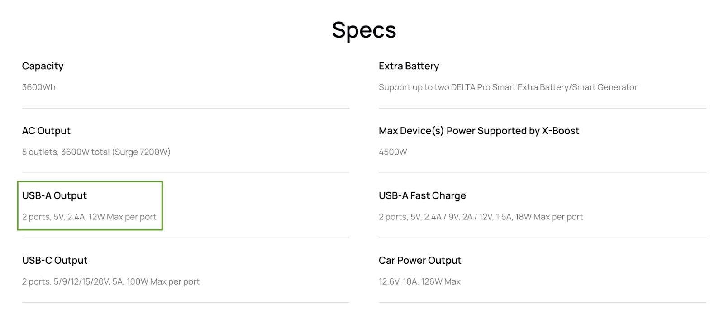The image size is (724, 314).
Task: Click the highlighted USB-A Output heading
Action: [x=54, y=195]
